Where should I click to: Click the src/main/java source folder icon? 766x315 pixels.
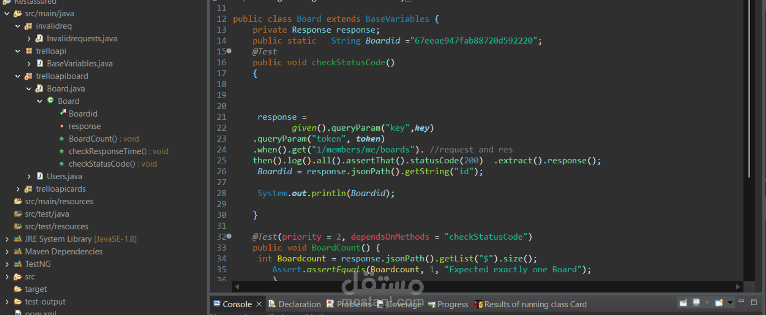18,14
